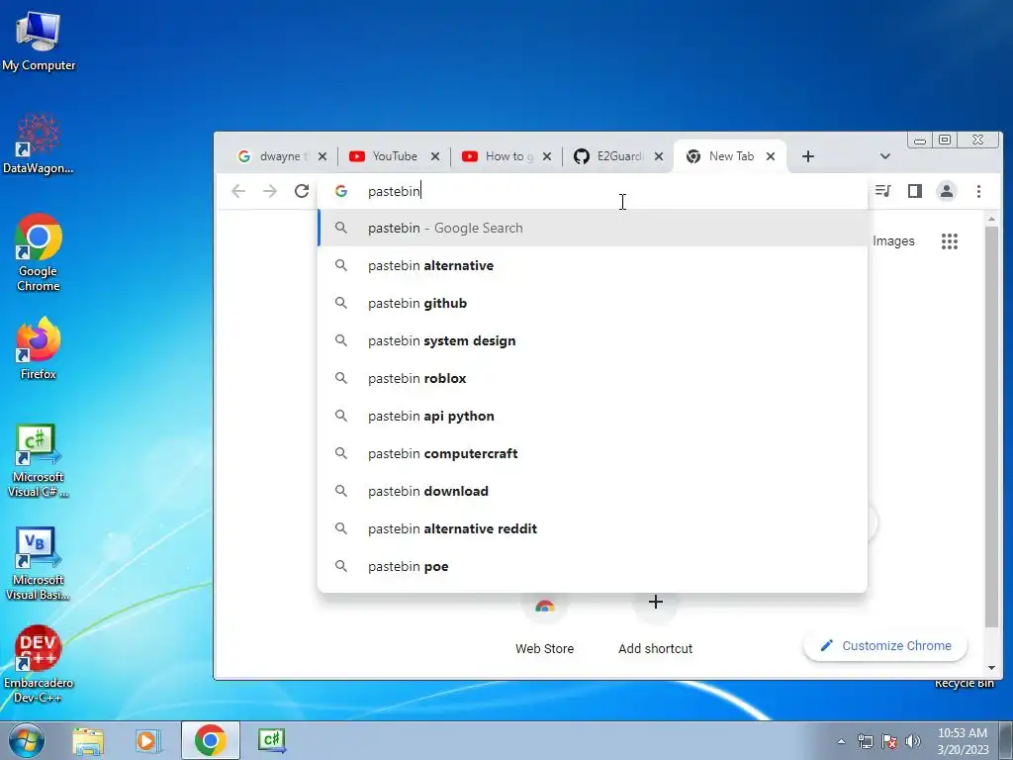Click Customize Chrome button
The image size is (1013, 760).
click(885, 645)
